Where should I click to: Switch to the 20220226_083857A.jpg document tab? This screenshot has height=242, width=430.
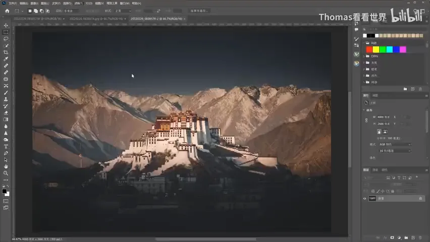(96, 19)
